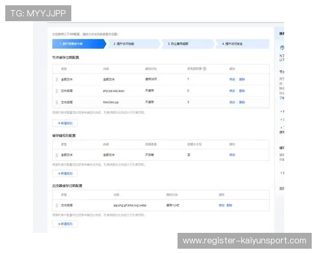Click the 不忽略 cell in cache key table
Viewport: 317px width, 254px height.
(x=150, y=155)
